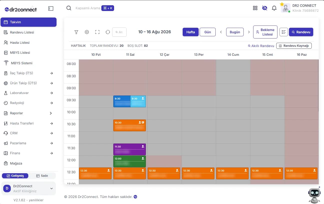
Task: Open the robot assistant chat icon
Action: 314,195
